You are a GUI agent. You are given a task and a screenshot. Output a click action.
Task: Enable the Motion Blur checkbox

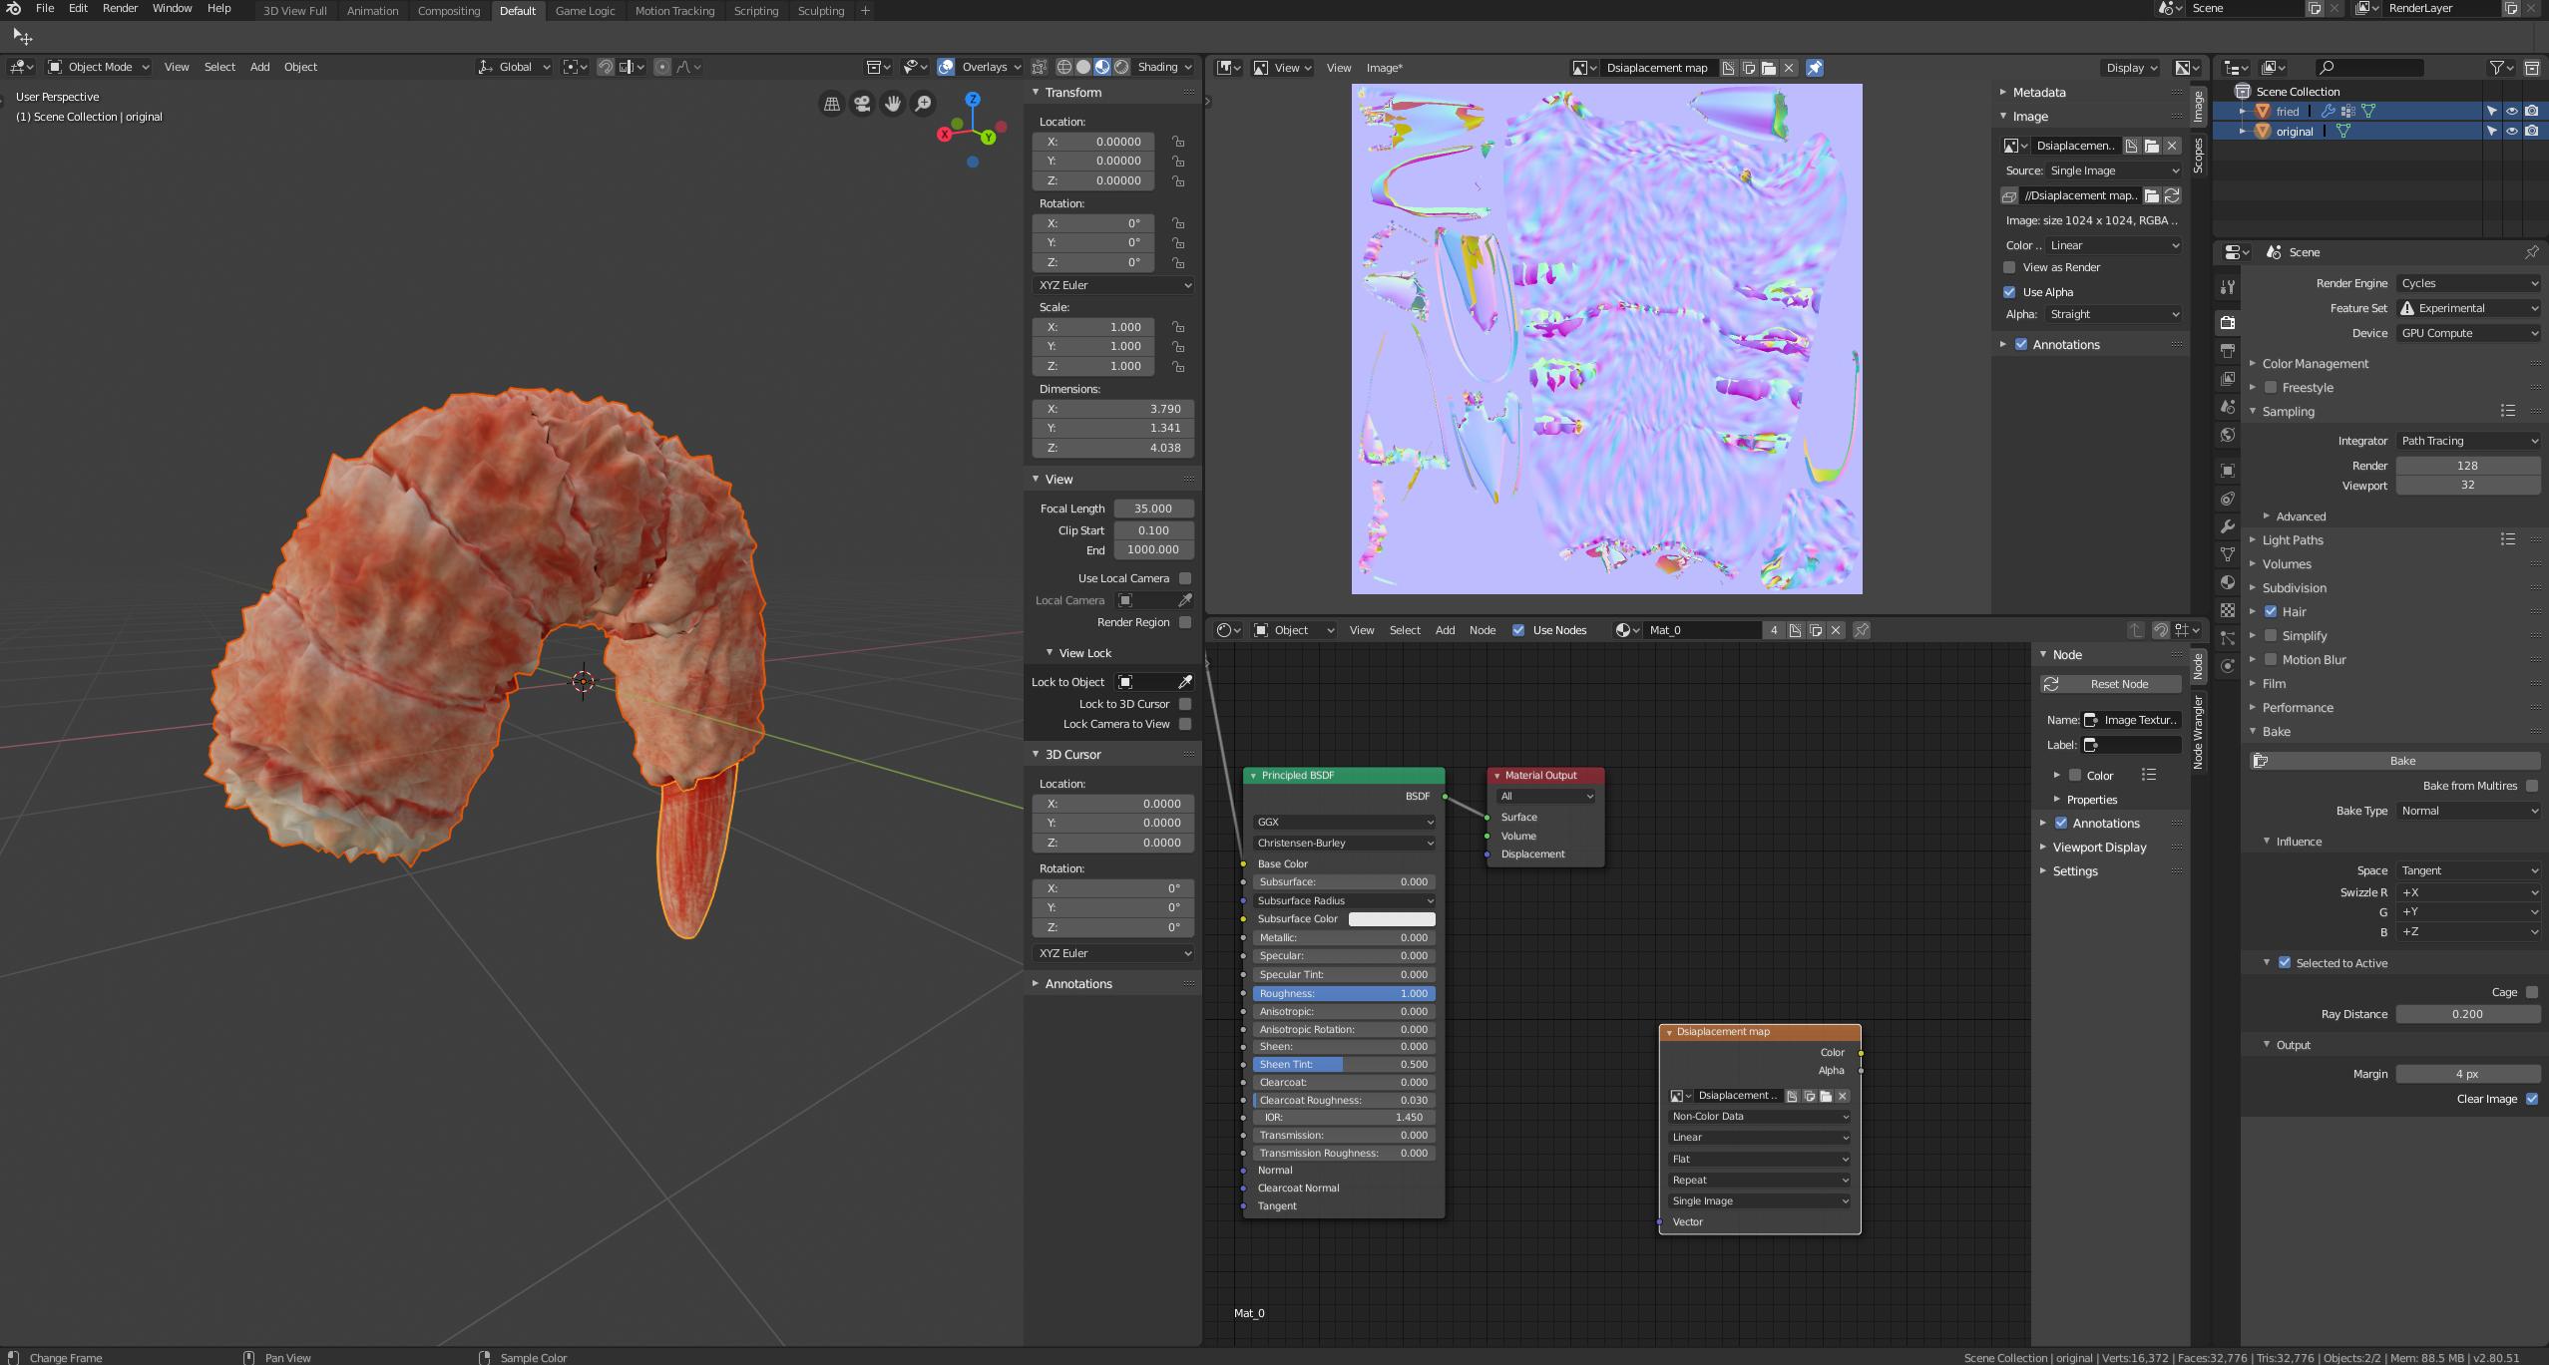(x=2271, y=659)
